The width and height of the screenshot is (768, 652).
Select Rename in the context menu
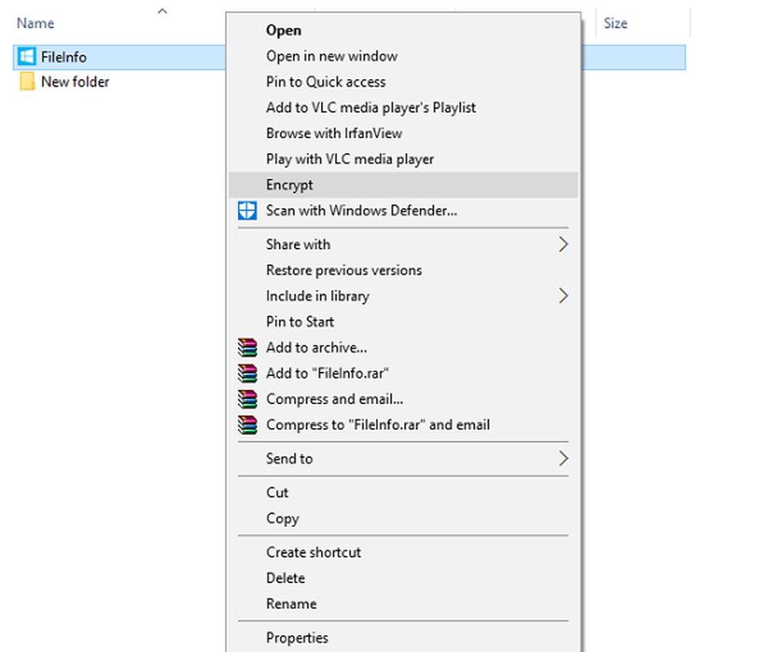[x=291, y=604]
